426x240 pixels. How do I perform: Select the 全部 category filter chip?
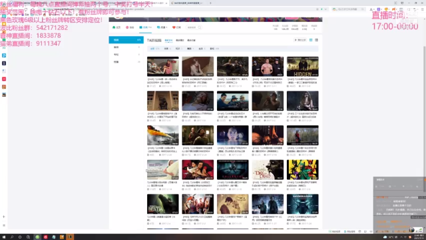point(154,49)
